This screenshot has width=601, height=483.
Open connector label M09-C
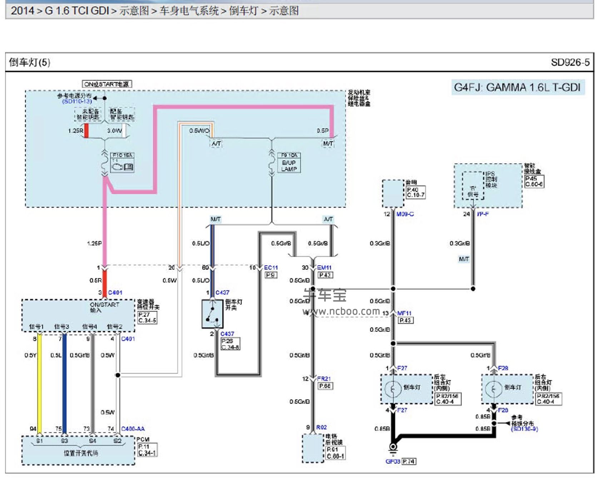point(405,214)
